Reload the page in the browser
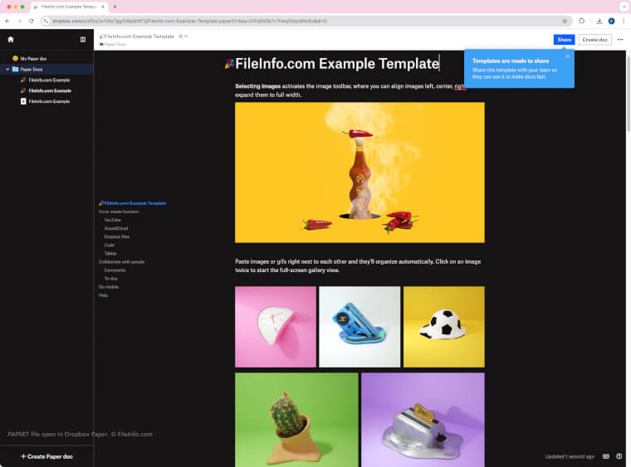The width and height of the screenshot is (631, 467). (x=32, y=21)
